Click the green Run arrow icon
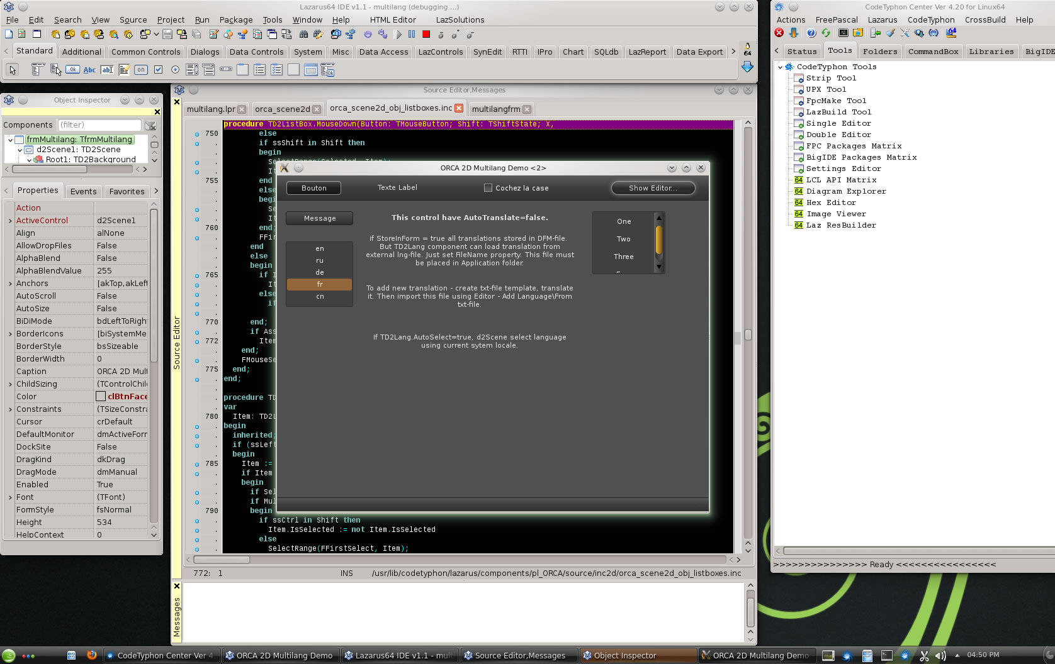 (398, 35)
